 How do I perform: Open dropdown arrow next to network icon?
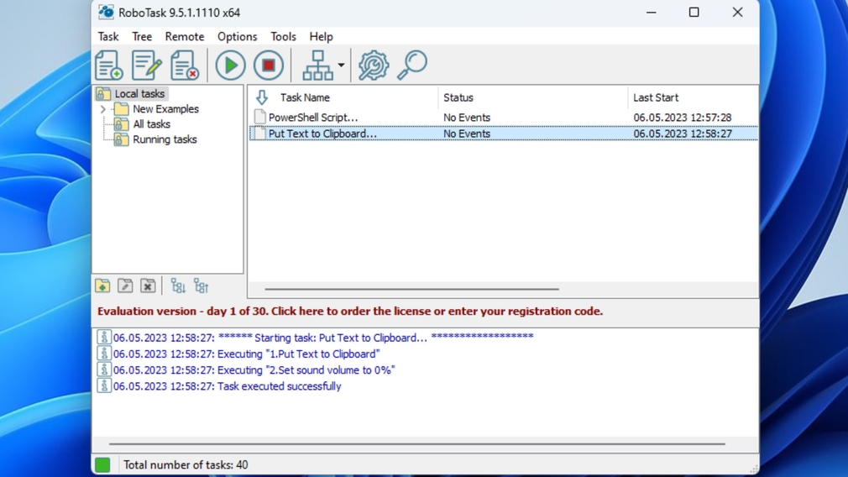[x=341, y=66]
